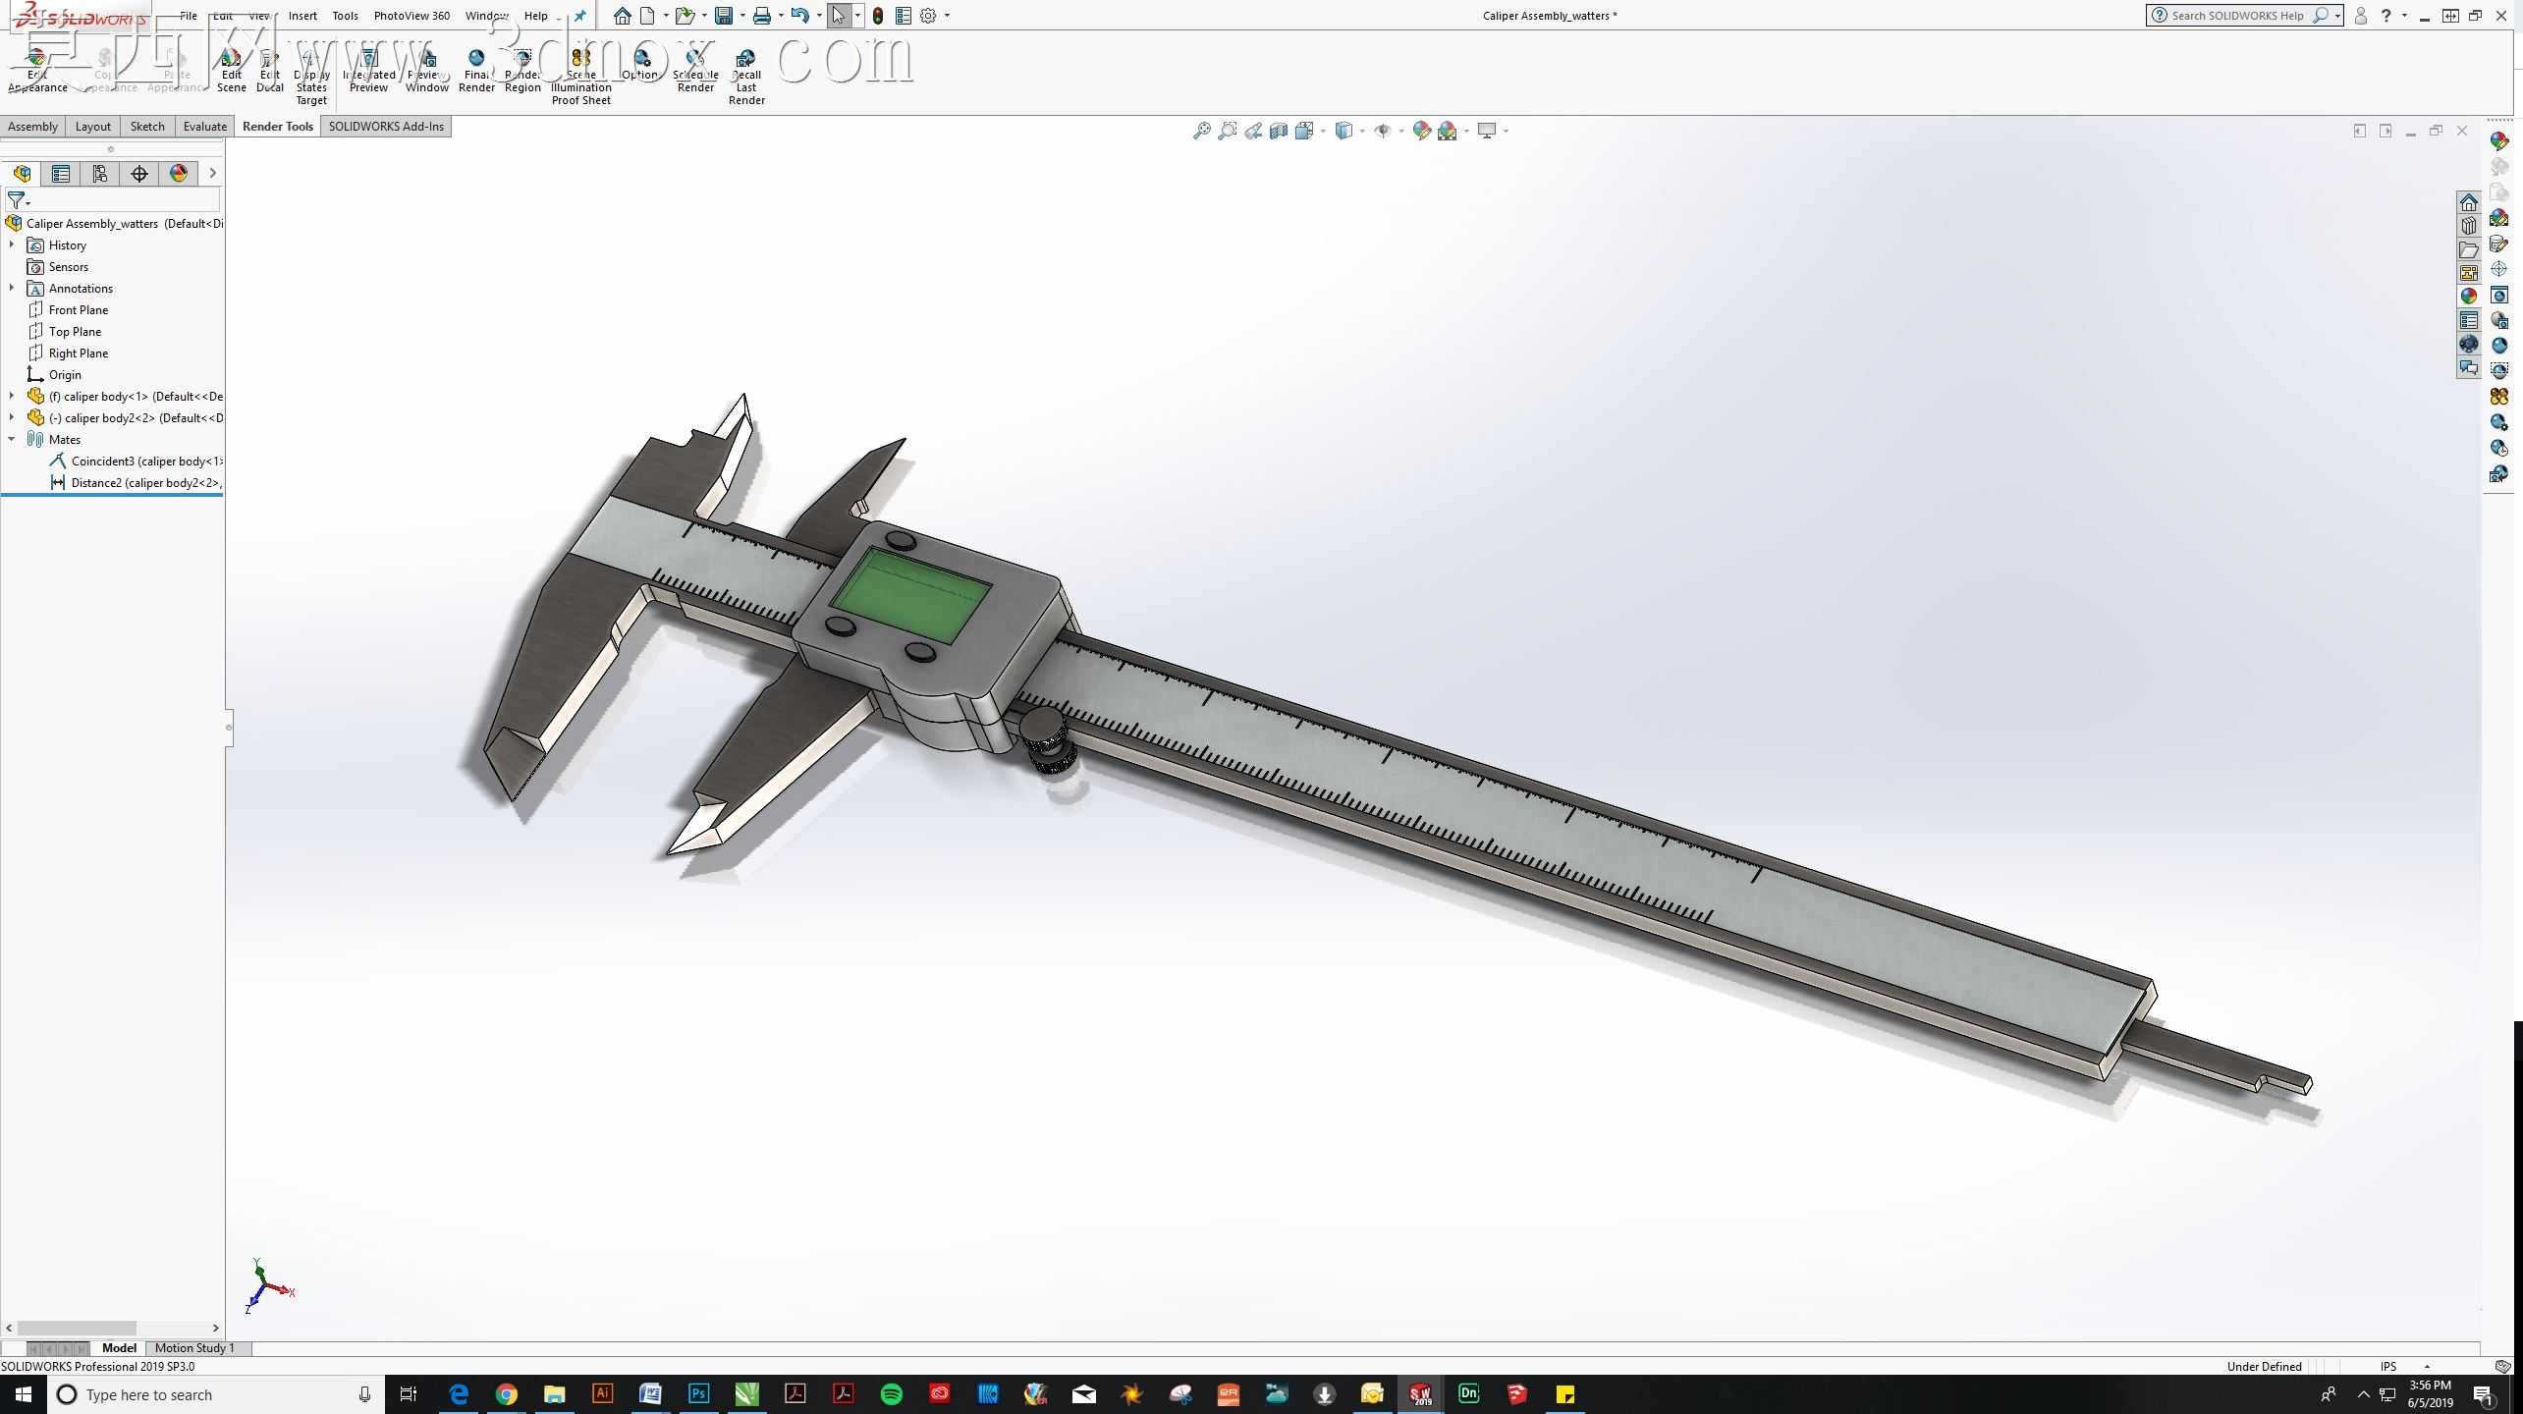The width and height of the screenshot is (2523, 1414).
Task: Click the Apply Scene icon
Action: (1448, 131)
